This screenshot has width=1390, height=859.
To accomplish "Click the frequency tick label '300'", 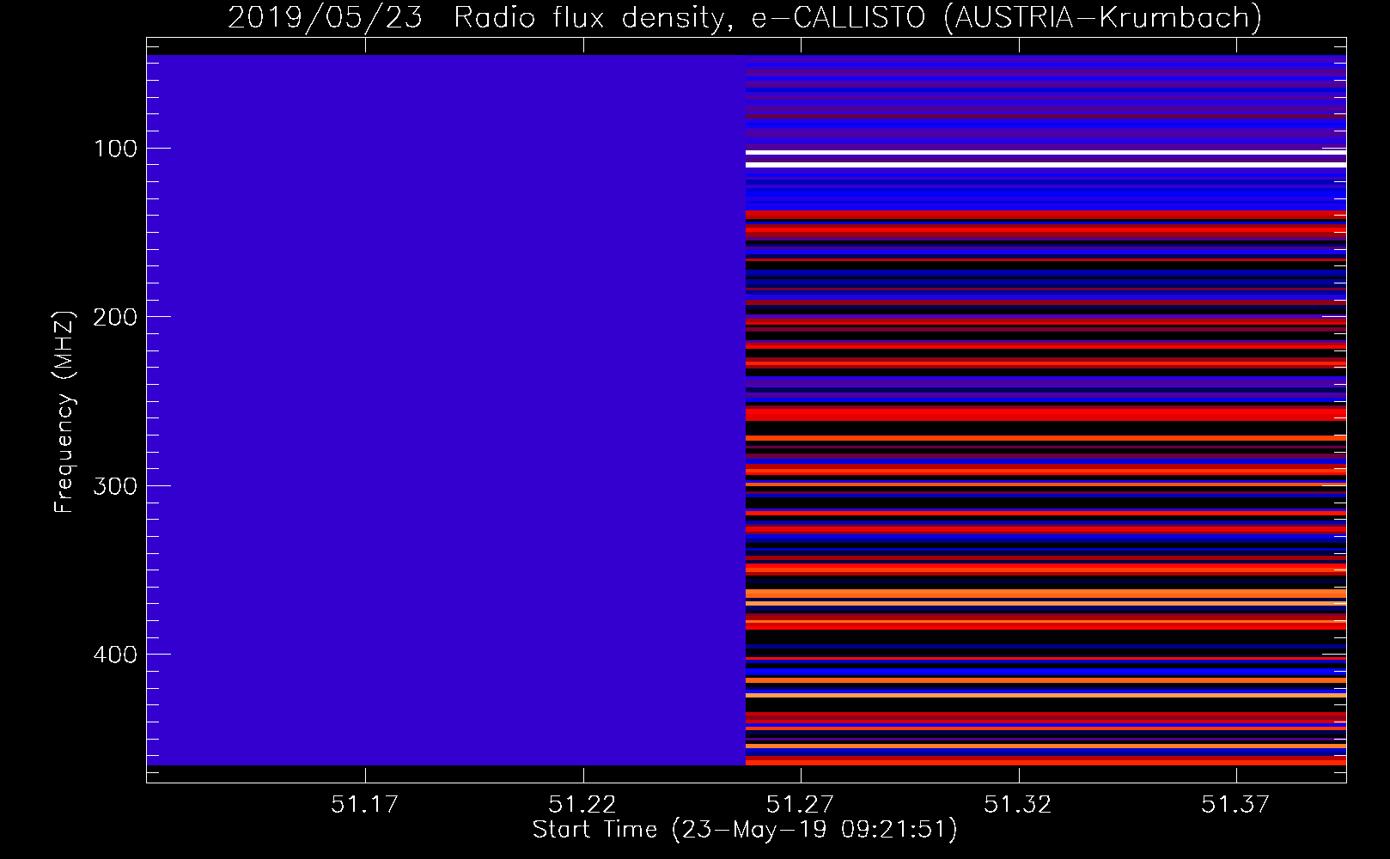I will [116, 486].
